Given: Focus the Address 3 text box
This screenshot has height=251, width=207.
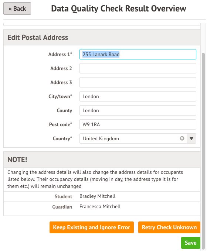Looking at the screenshot, I should coord(138,82).
